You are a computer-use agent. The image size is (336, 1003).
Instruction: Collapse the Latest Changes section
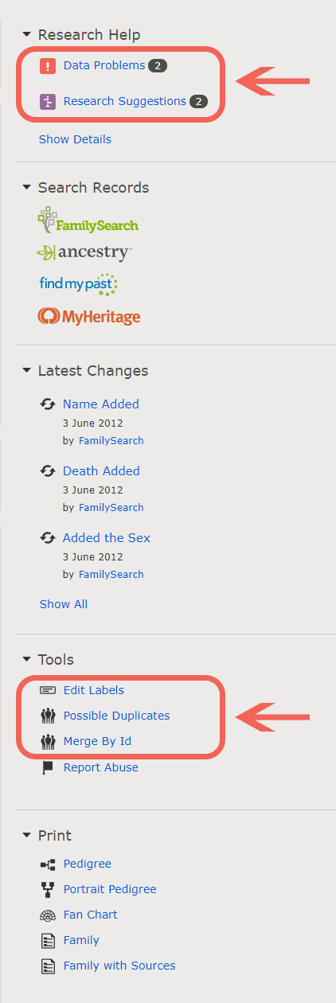click(x=27, y=371)
